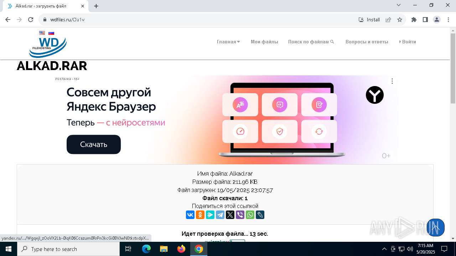Open the volume control in tray
Image resolution: width=456 pixels, height=256 pixels.
[410, 249]
